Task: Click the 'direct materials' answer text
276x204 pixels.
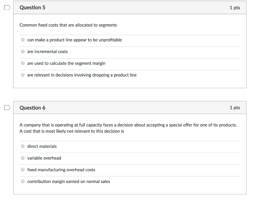Action: coord(42,146)
